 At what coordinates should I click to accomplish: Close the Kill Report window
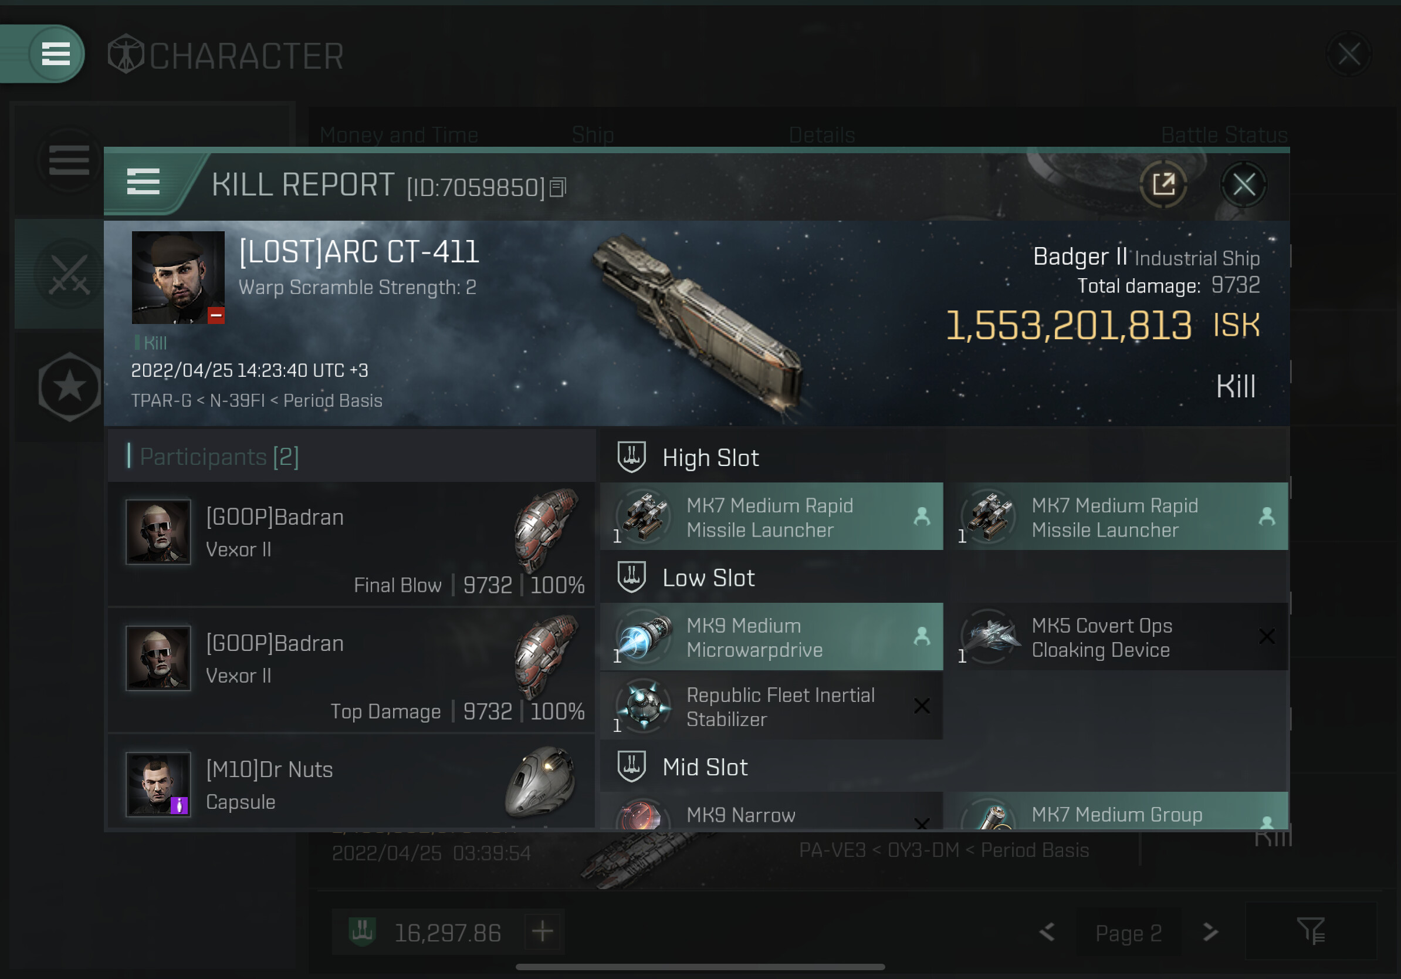1244,184
